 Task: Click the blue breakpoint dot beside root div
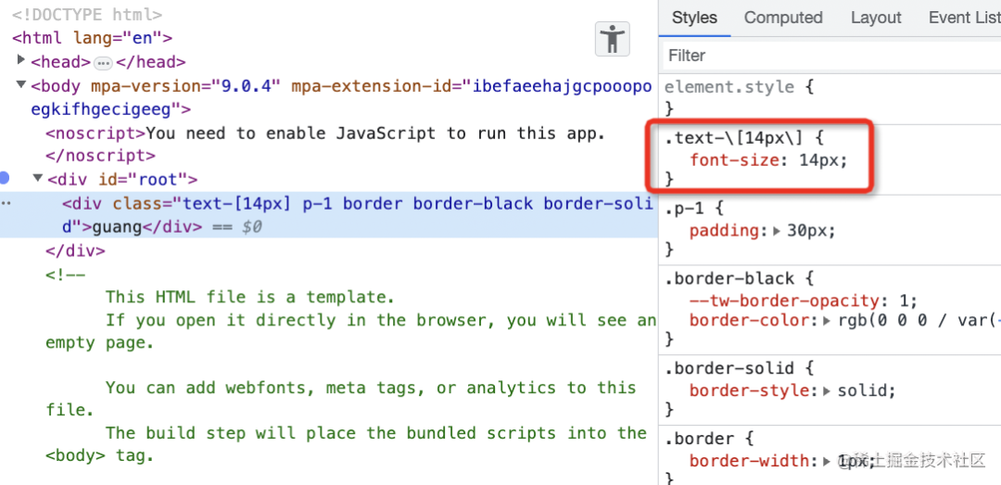(6, 178)
